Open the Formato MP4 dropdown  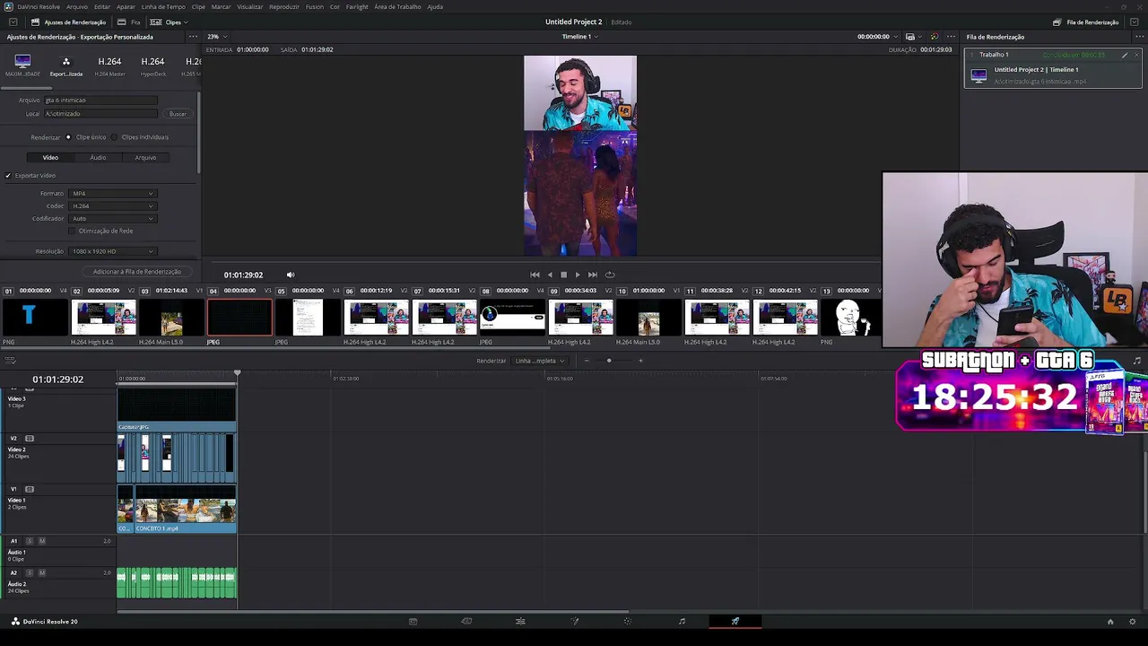tap(113, 194)
